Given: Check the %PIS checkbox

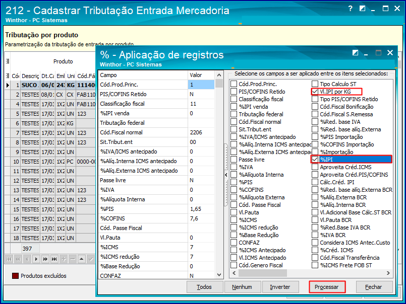Looking at the screenshot, I should (234, 182).
